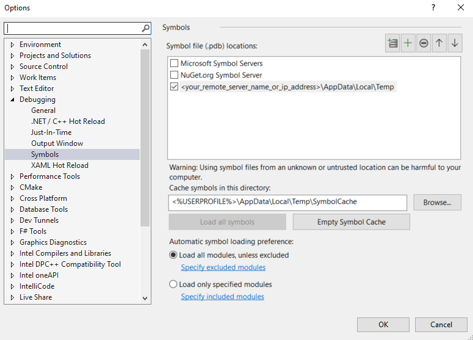
Task: Enable the Microsoft Symbol Servers checkbox
Action: click(175, 63)
